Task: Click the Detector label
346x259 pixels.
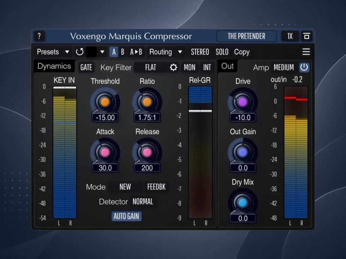Action: coord(114,202)
